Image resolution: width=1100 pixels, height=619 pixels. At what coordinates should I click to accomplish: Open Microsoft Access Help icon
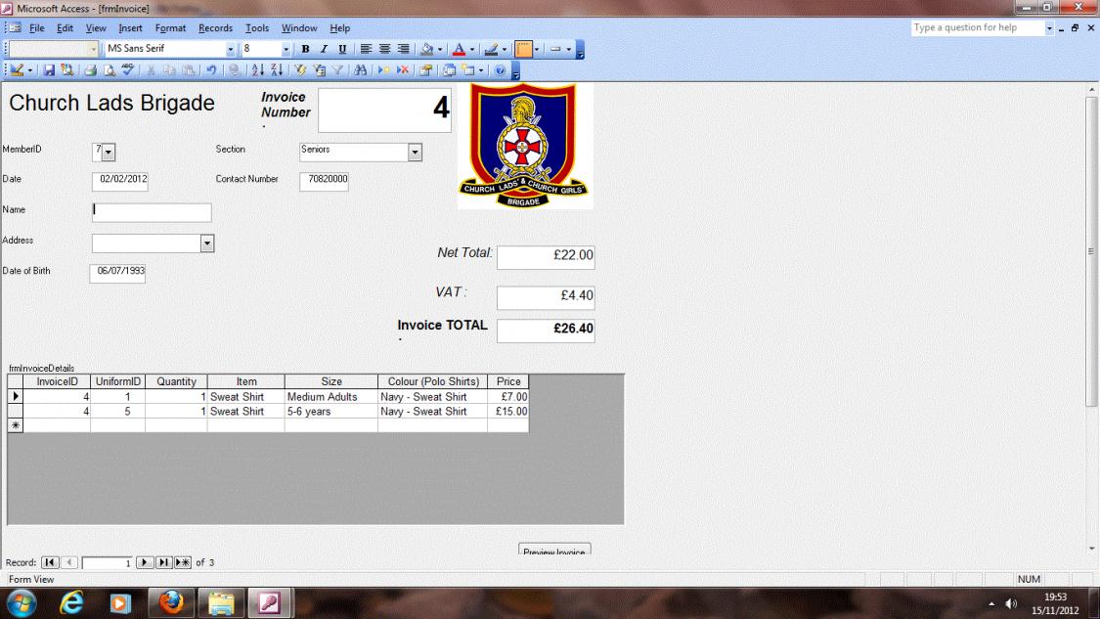tap(501, 70)
